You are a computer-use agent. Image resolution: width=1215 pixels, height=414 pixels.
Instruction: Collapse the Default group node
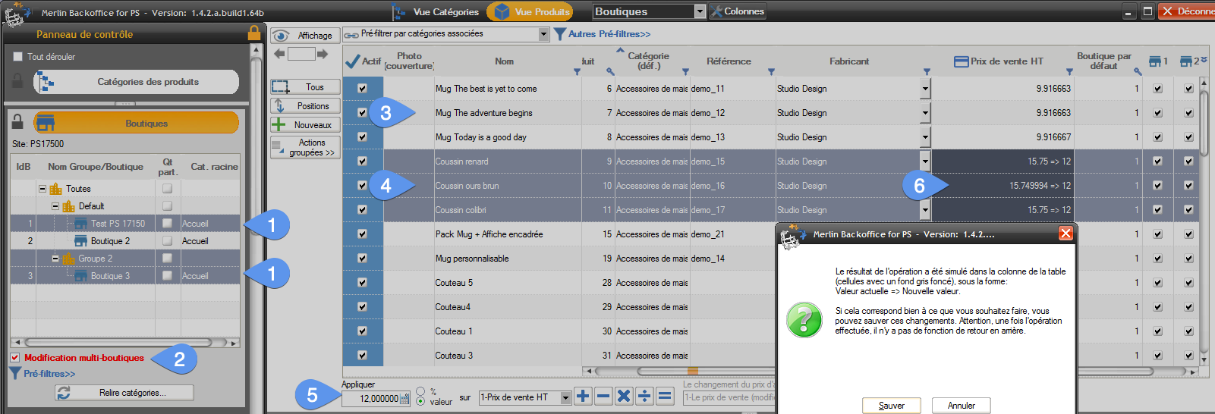(55, 206)
